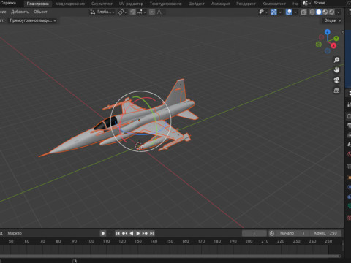
Task: Open the Анимация workspace tab
Action: (220, 4)
